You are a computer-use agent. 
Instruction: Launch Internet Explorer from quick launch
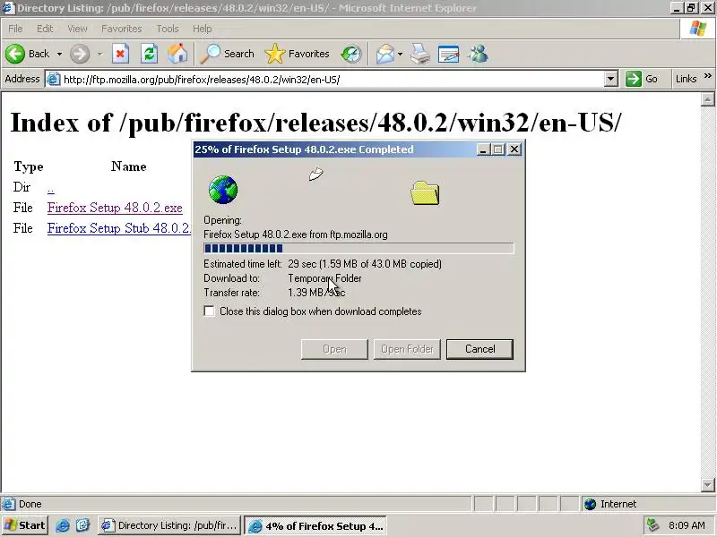(63, 525)
